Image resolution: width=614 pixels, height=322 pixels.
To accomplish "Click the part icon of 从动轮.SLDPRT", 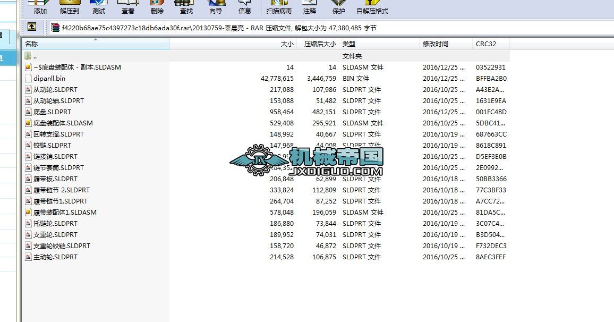I will [28, 90].
